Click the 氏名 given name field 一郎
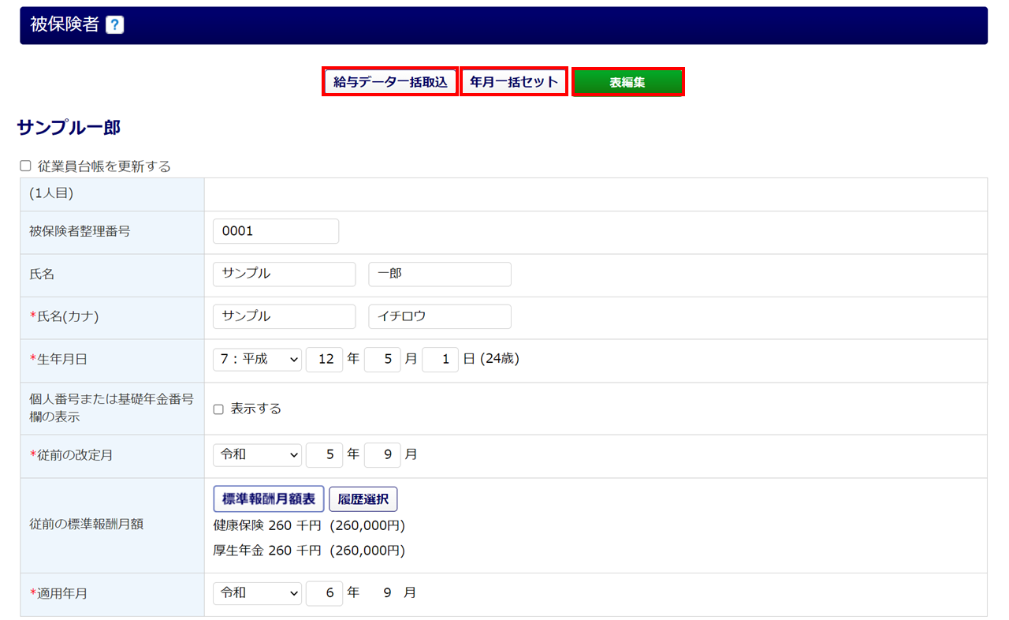The image size is (1009, 620). (440, 274)
